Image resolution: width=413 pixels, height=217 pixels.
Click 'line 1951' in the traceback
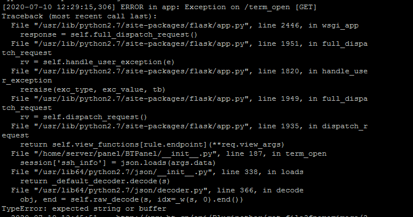[279, 44]
